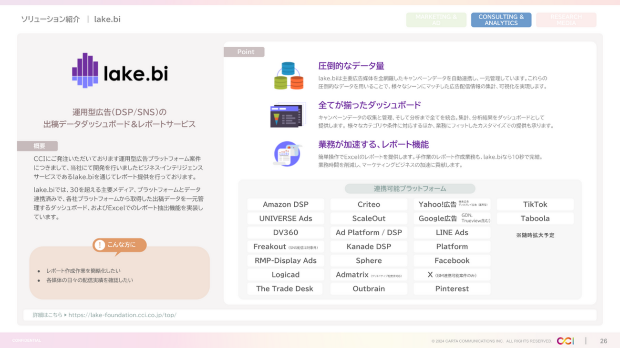Click the Criteo platform box
620x348 pixels.
pos(369,205)
